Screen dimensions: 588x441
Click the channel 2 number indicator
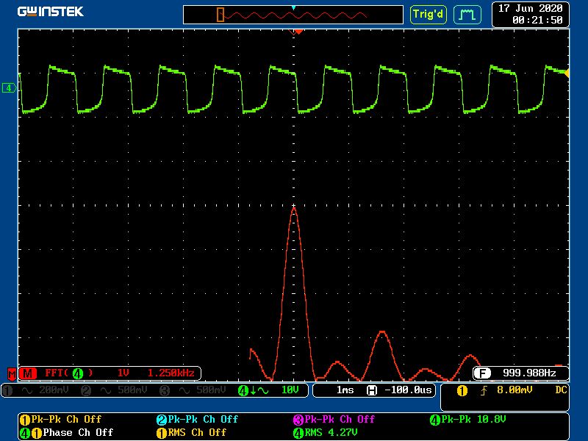pos(86,390)
